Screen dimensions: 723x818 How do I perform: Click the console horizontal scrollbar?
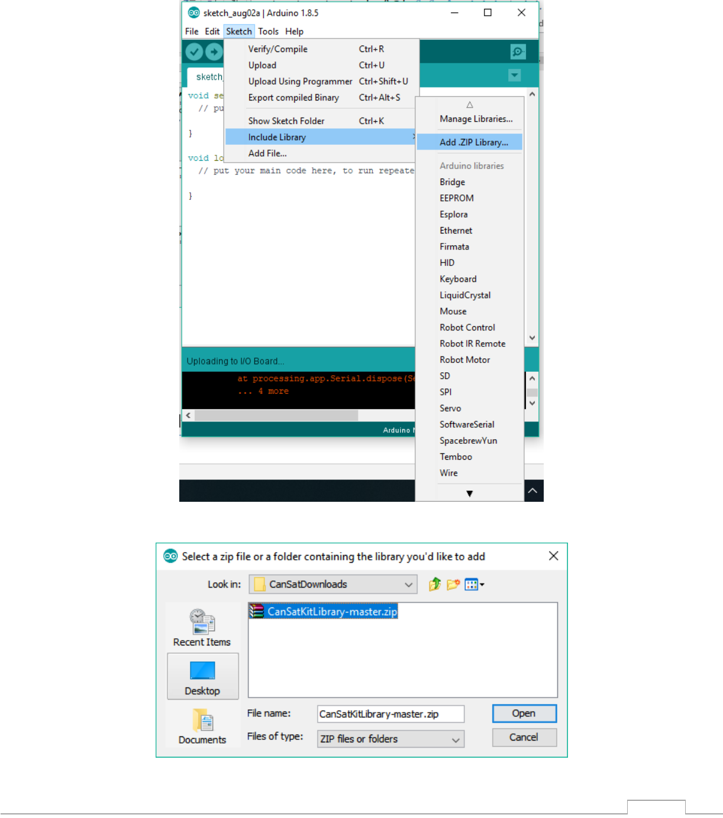276,416
